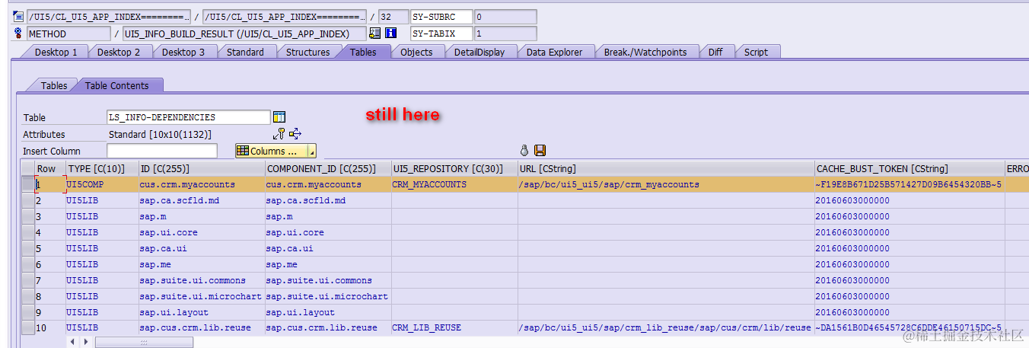Viewport: 1029px width, 348px height.
Task: Select the Table Contents sub-tab
Action: tap(116, 85)
